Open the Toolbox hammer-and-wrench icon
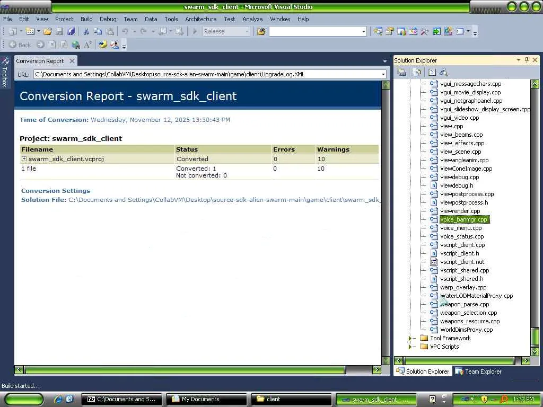This screenshot has height=407, width=543. click(424, 31)
